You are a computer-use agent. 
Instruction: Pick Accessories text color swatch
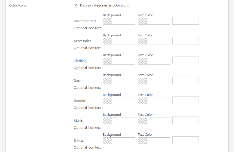[142, 41]
